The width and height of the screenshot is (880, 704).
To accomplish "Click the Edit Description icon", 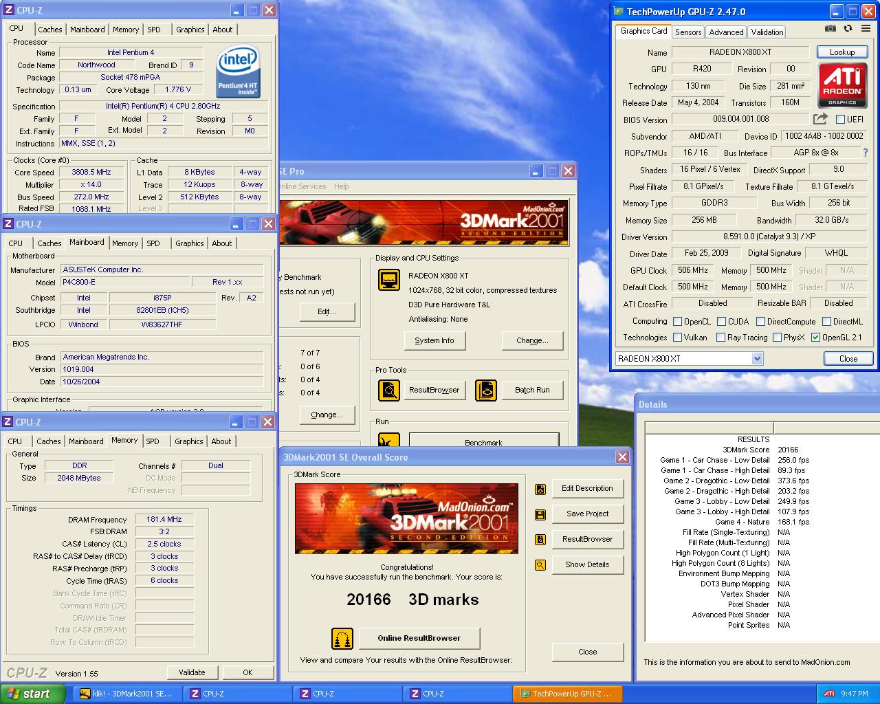I will pyautogui.click(x=540, y=489).
